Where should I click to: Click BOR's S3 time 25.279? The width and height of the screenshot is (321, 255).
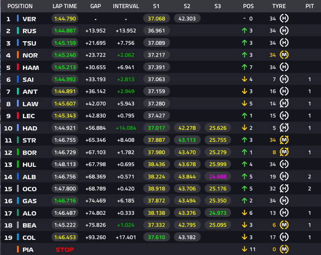click(x=218, y=152)
